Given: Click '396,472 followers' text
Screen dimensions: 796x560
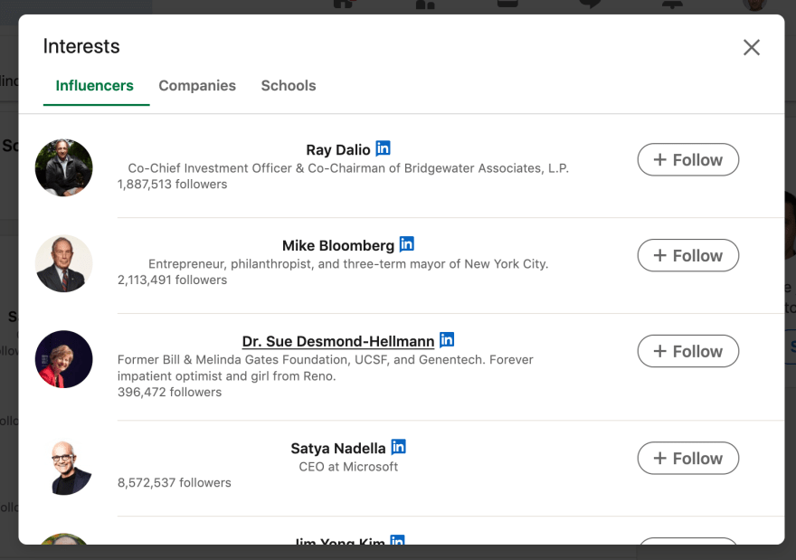Looking at the screenshot, I should click(169, 393).
